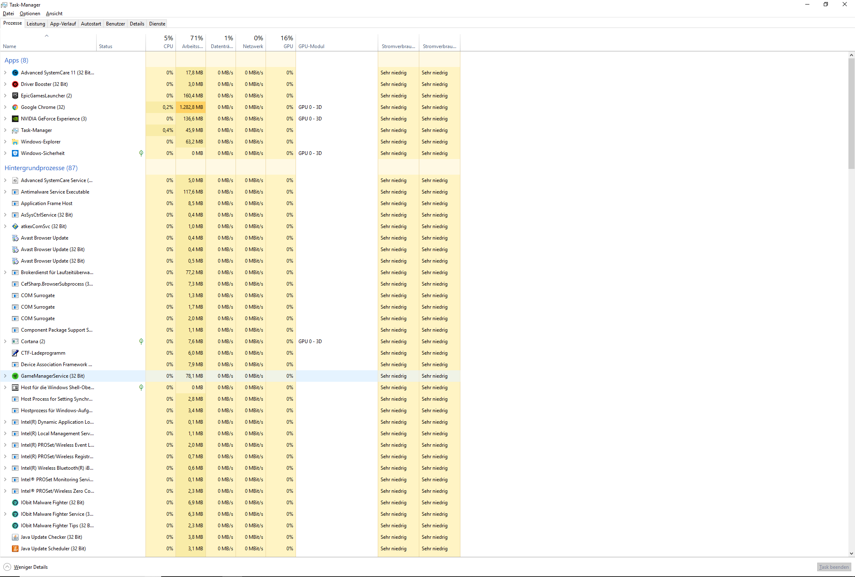Viewport: 855px width, 577px height.
Task: Click the Java Update Scheduler icon
Action: (x=15, y=549)
